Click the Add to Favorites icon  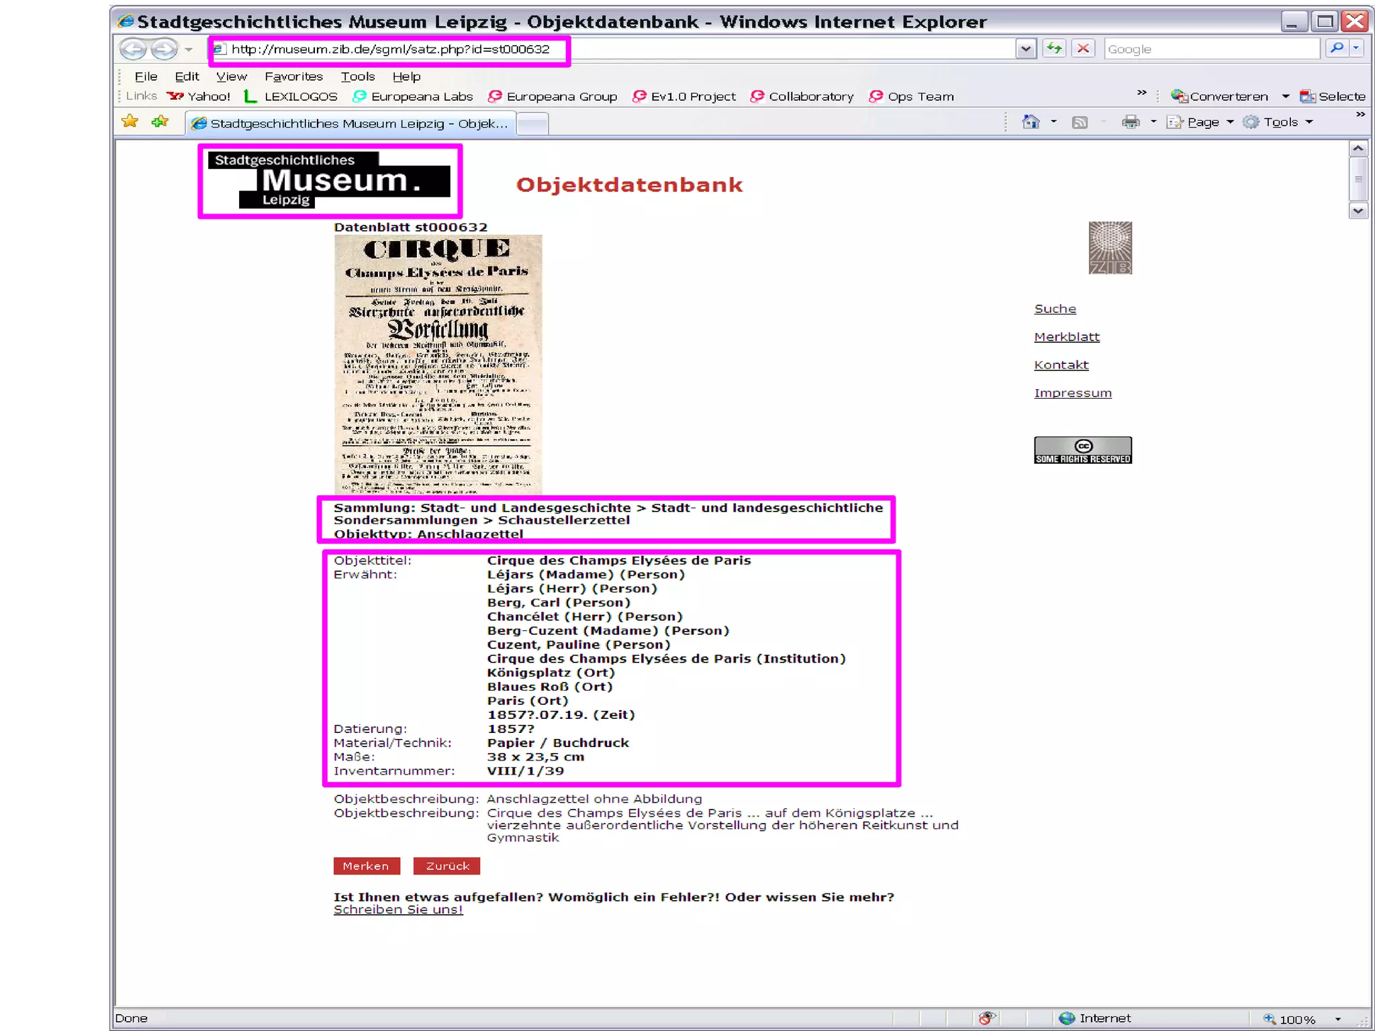click(x=160, y=121)
